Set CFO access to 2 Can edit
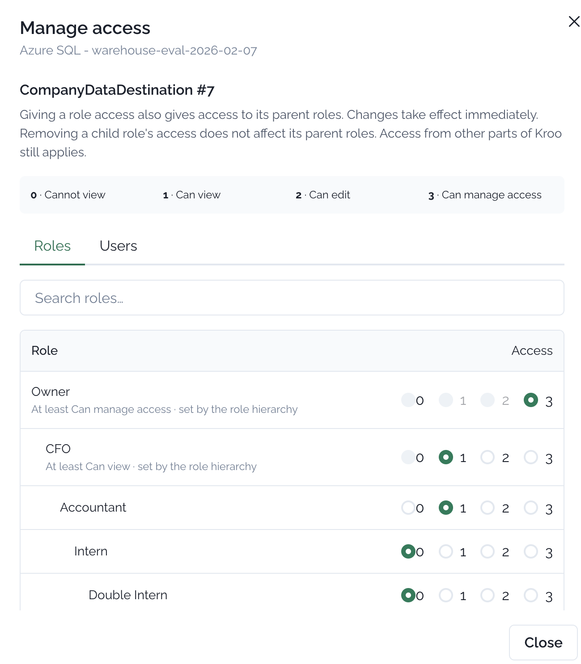Image resolution: width=581 pixels, height=664 pixels. [488, 457]
